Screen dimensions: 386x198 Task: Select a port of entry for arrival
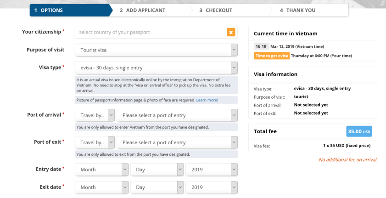pyautogui.click(x=177, y=115)
